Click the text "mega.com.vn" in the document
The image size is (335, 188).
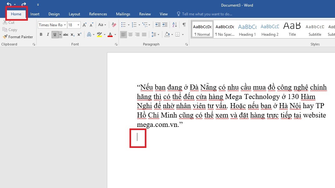158,125
